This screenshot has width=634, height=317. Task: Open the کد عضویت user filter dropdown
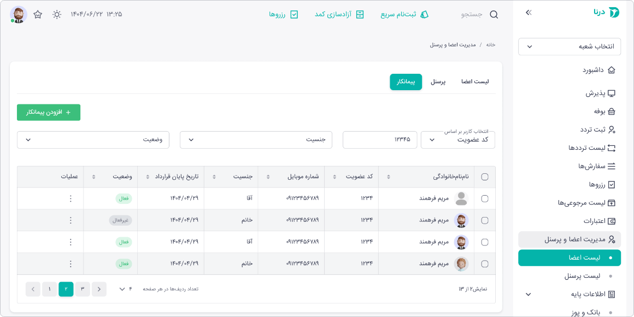[457, 140]
